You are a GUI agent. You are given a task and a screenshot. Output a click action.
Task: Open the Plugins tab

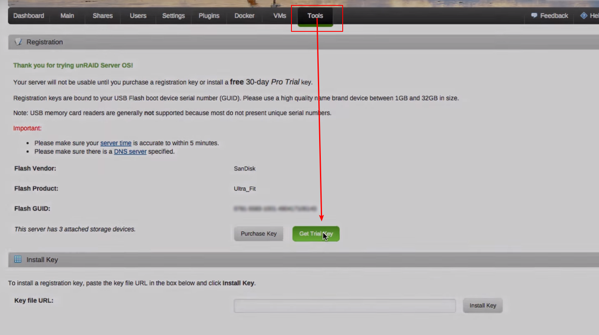(209, 16)
